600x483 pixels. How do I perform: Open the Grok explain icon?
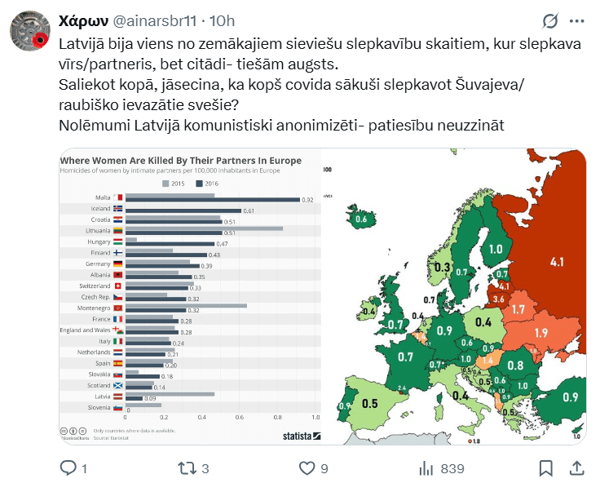point(550,20)
